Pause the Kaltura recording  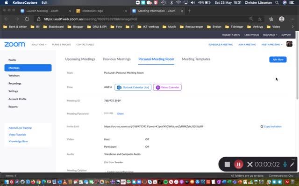click(x=238, y=164)
